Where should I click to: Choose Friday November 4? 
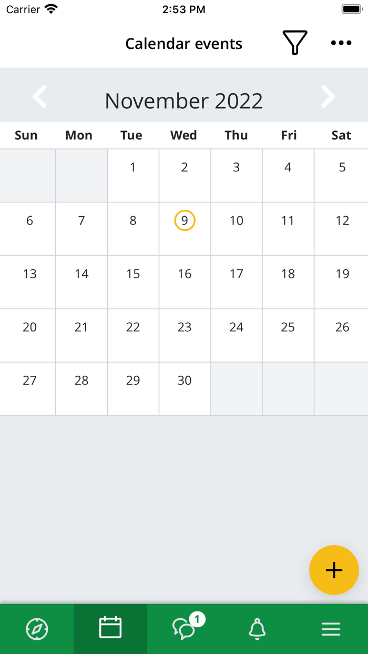click(x=288, y=175)
